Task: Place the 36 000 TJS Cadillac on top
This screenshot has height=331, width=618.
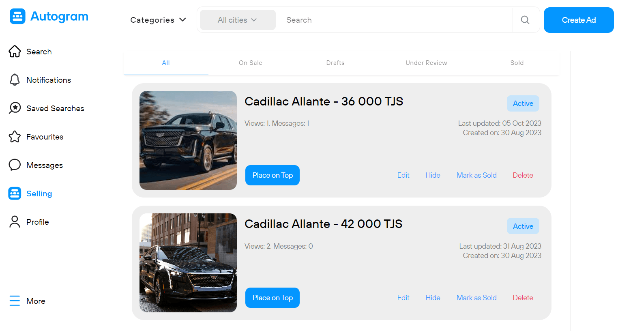Action: coord(273,175)
